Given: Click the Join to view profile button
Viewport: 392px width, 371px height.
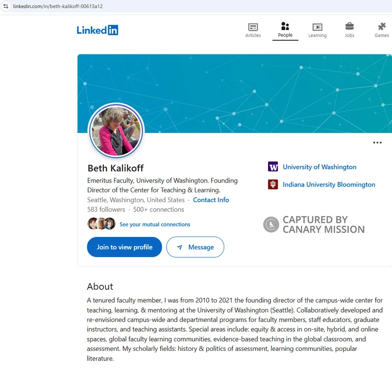Looking at the screenshot, I should coord(124,247).
